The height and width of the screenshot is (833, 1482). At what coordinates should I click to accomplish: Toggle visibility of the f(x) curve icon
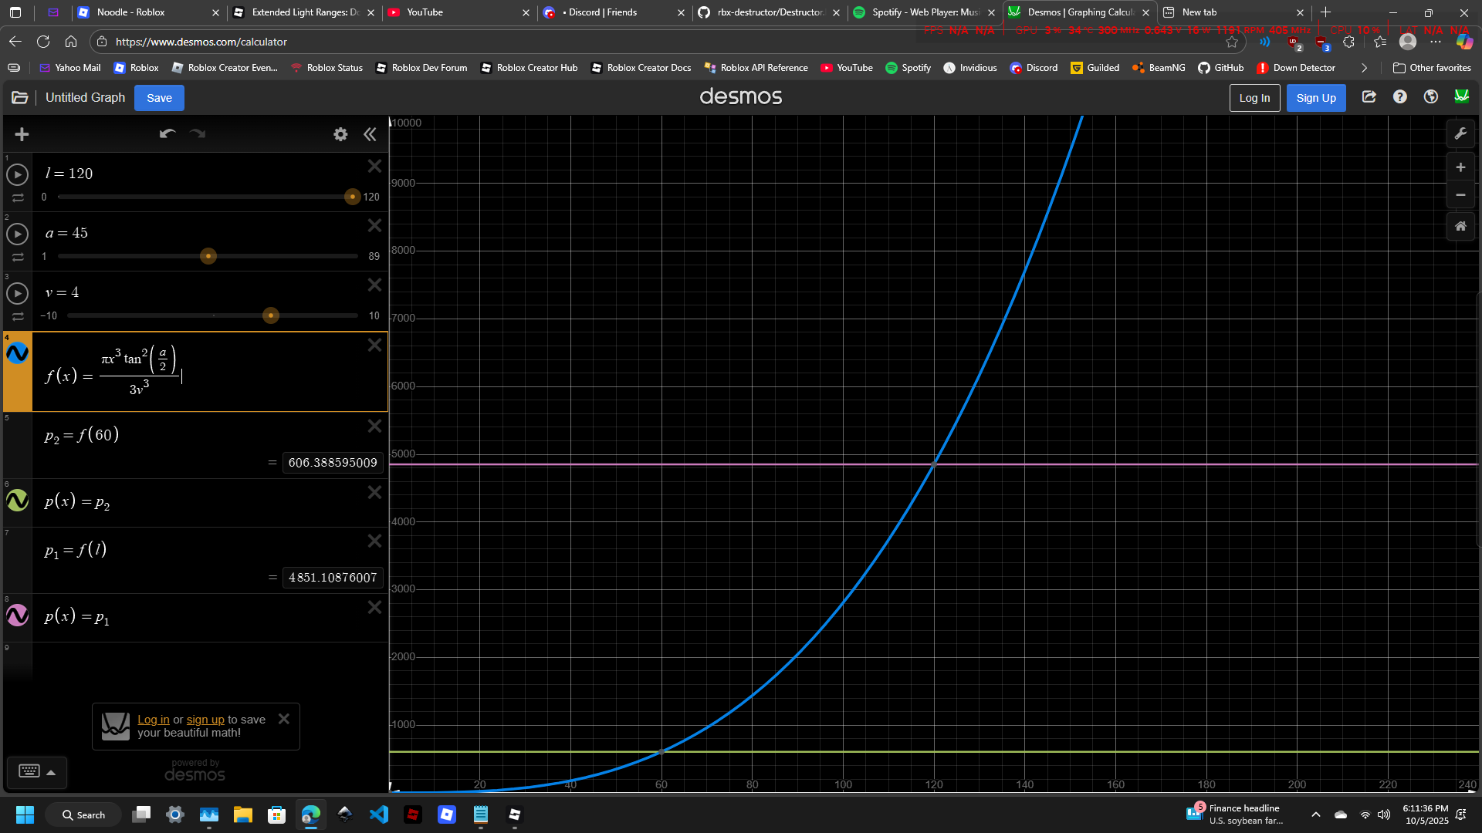click(x=17, y=354)
